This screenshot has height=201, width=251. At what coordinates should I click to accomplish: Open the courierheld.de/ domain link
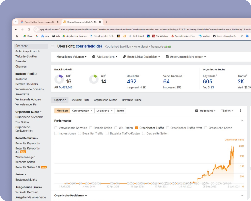point(89,46)
